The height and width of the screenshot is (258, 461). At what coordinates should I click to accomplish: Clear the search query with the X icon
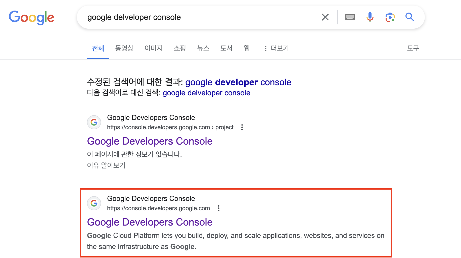[325, 17]
